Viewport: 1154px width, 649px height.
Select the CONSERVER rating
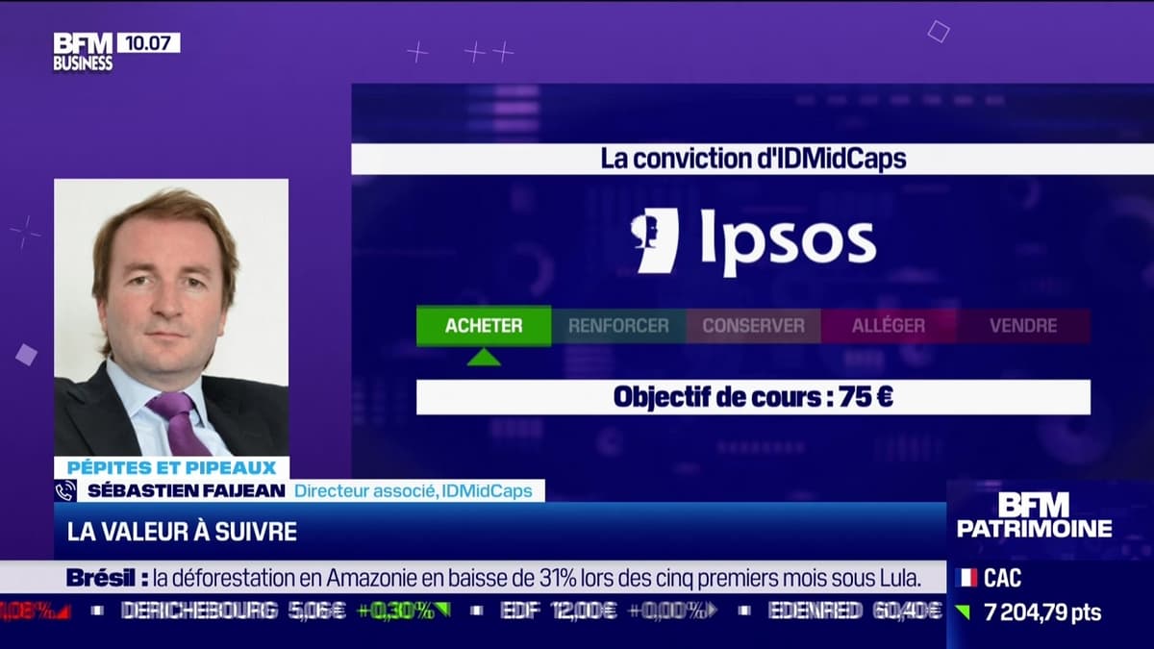point(753,326)
